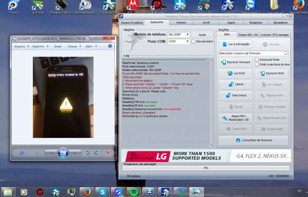The image size is (308, 197).
Task: Click the firmware file selection field
Action: tap(253, 53)
